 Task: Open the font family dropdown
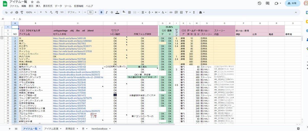(74, 12)
